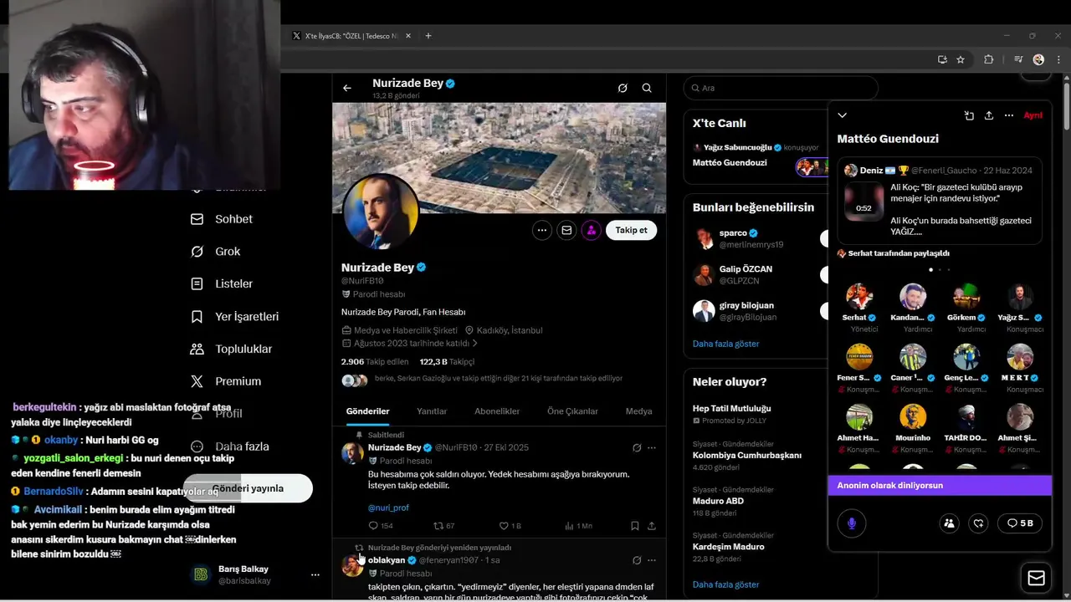Viewport: 1071px width, 602px height.
Task: Bookmark the pinned post
Action: click(x=635, y=526)
